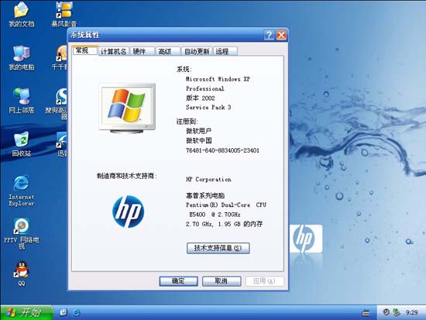Click the 微软中国 text
426x320 pixels.
click(x=198, y=140)
